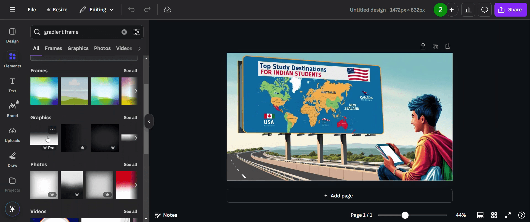Select the black vignette circle graphic
Screen dimensions: 530x222
[x=105, y=138]
